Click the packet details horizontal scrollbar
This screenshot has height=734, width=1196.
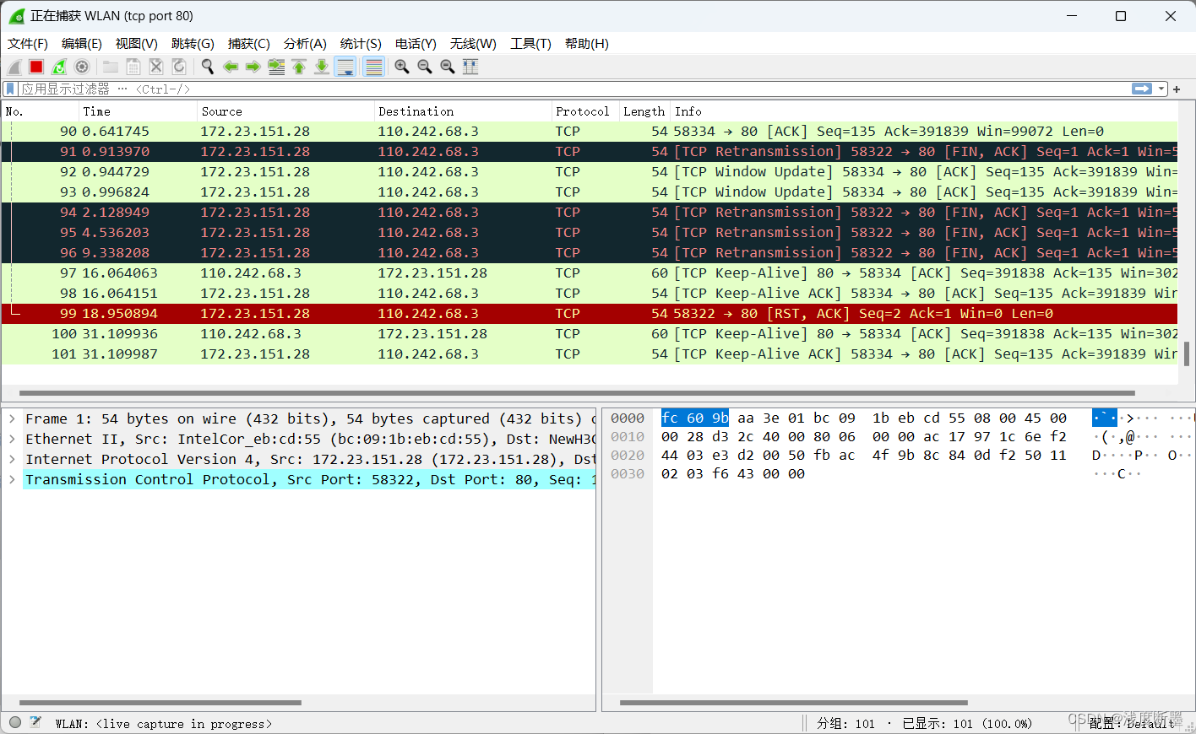(x=160, y=702)
